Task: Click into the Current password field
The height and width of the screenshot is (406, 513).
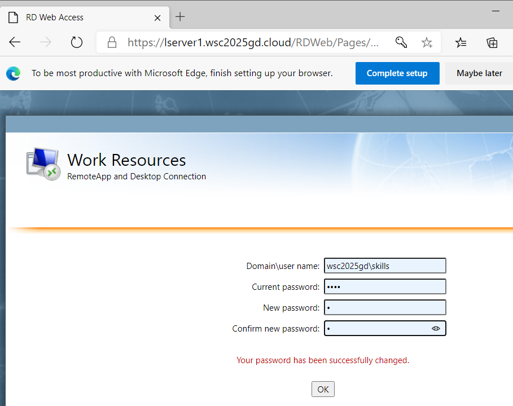Action: pos(385,286)
